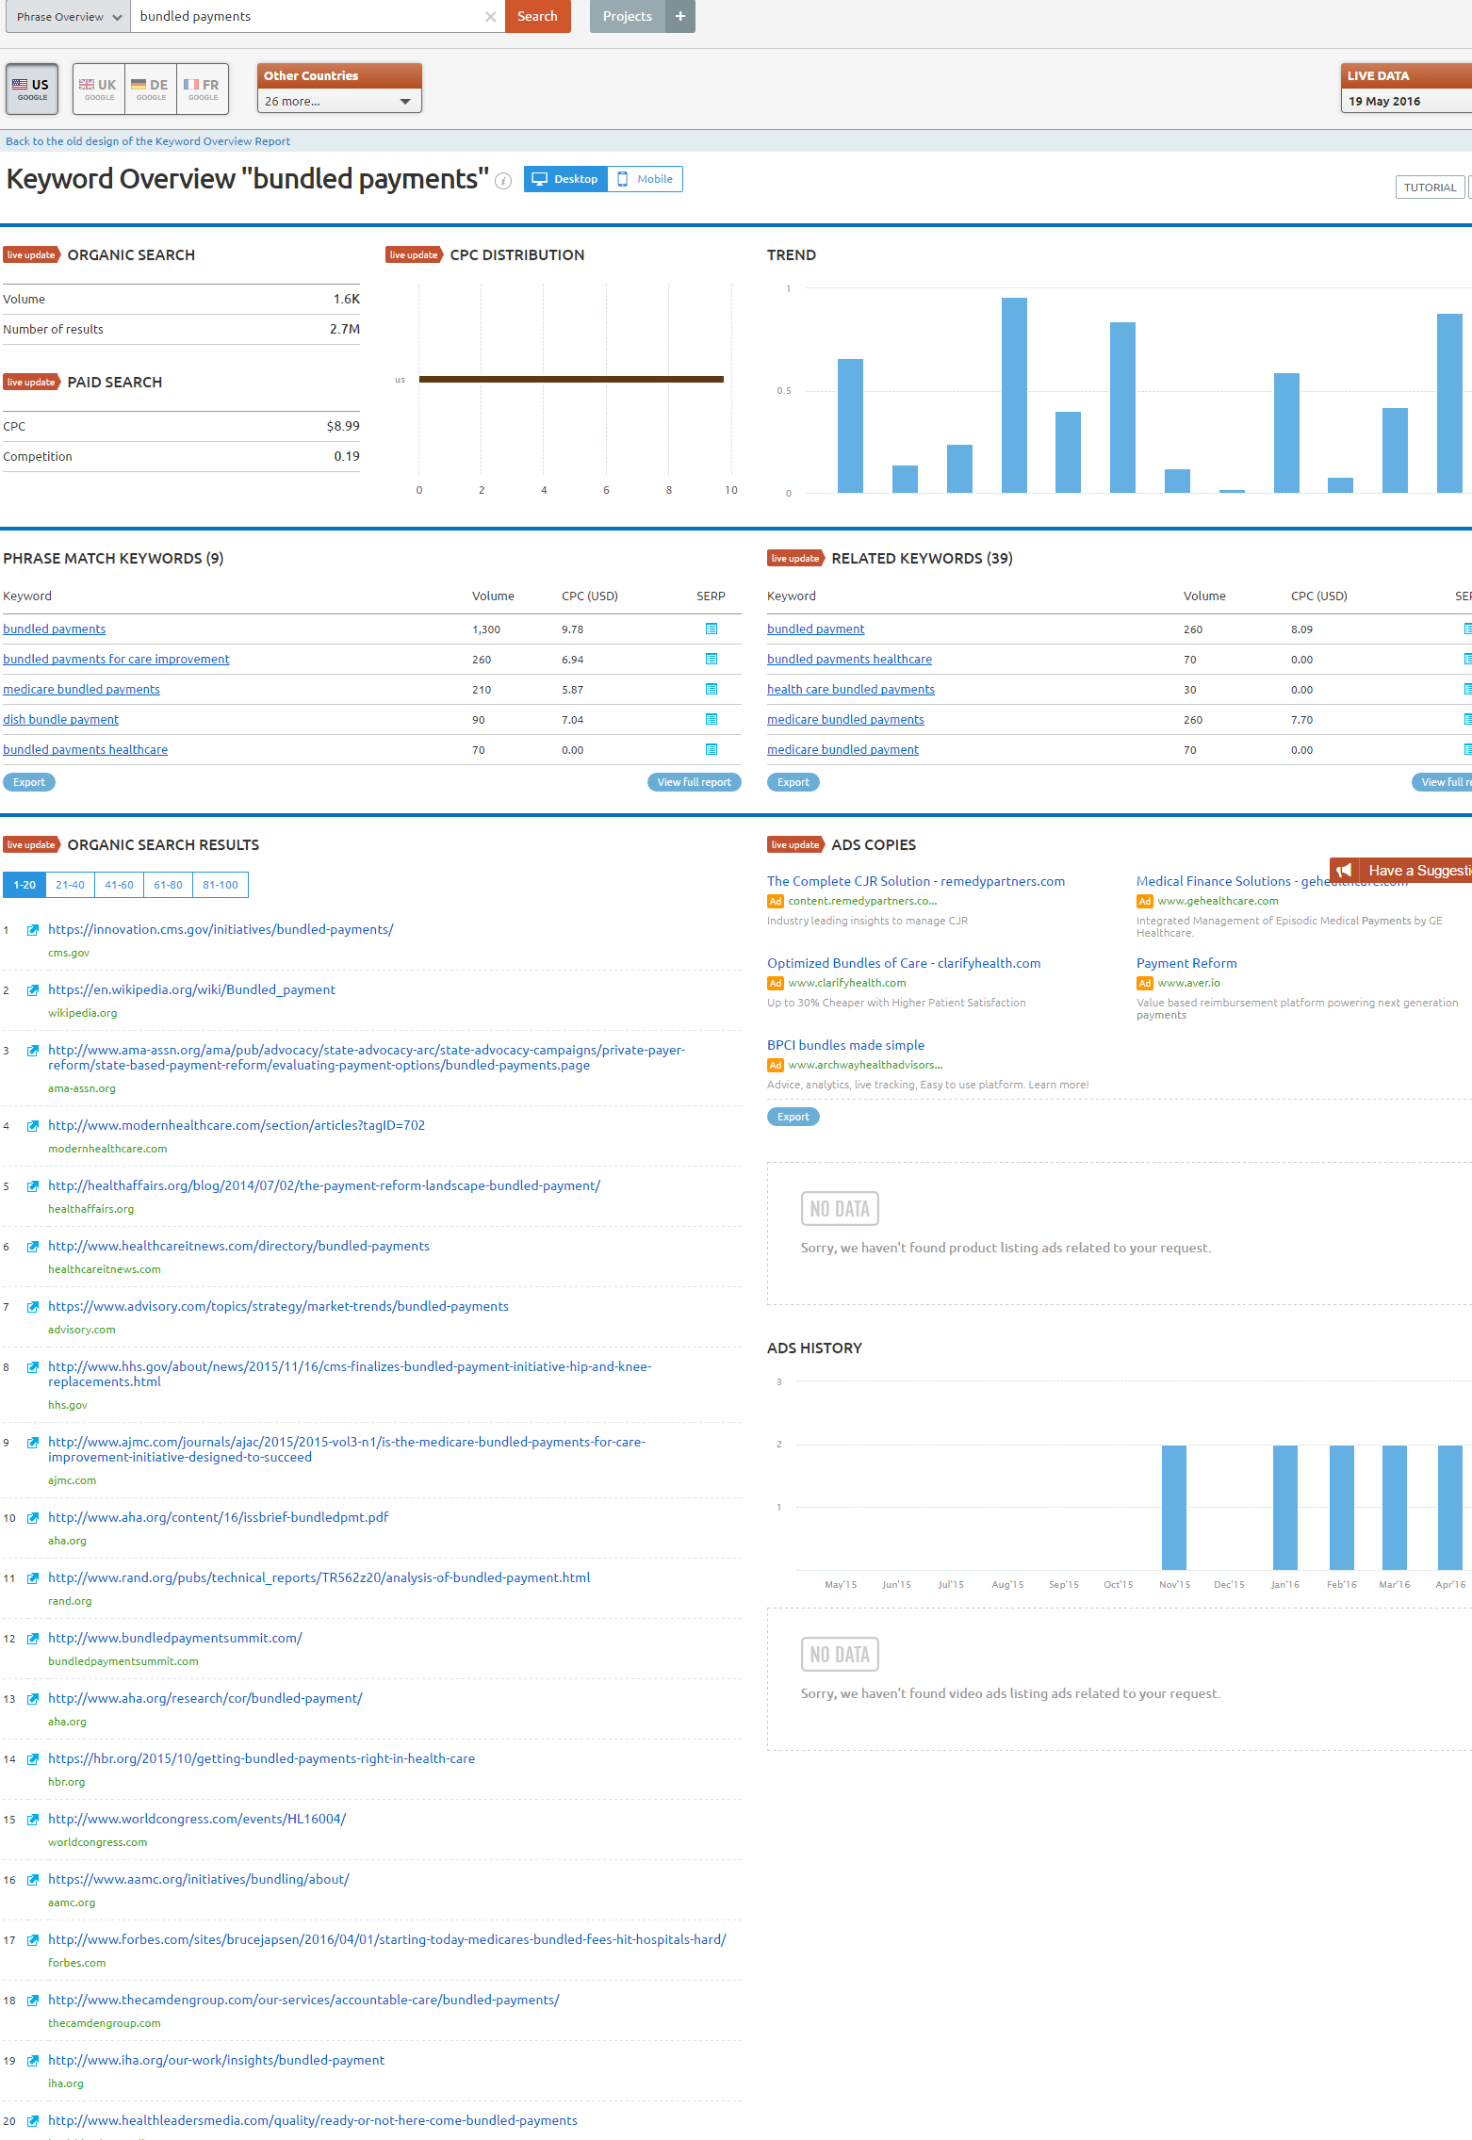Click info icon beside Keyword Overview title
Image resolution: width=1472 pixels, height=2140 pixels.
[503, 181]
